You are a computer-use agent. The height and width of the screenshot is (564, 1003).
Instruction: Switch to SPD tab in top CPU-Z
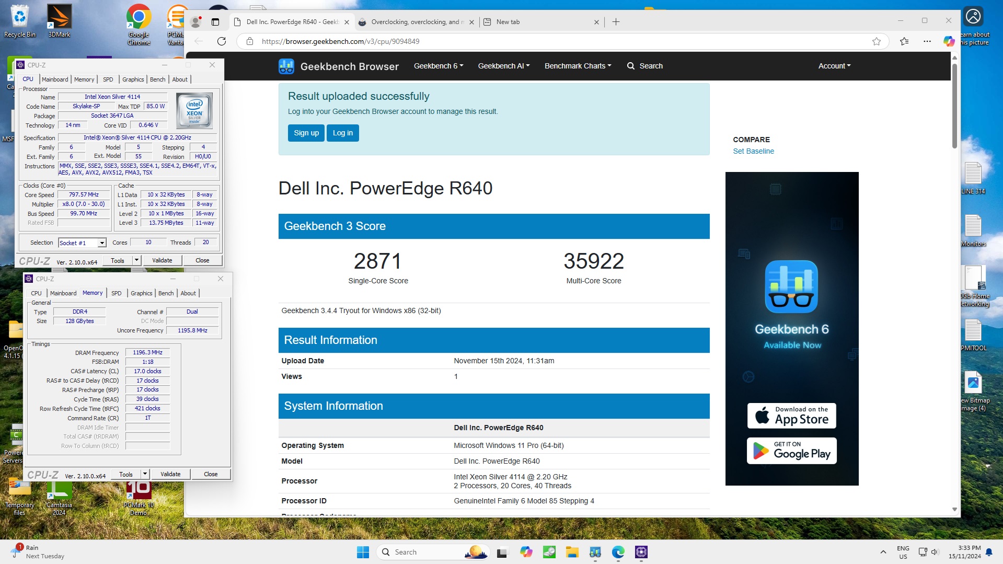tap(108, 79)
